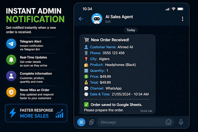Click the shopping bag Product icon
198x132 pixels.
[86, 65]
